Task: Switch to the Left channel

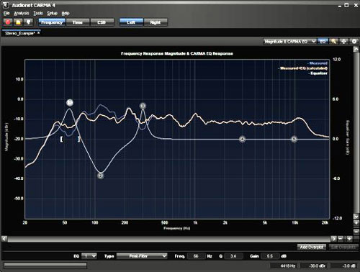Action: click(x=131, y=22)
